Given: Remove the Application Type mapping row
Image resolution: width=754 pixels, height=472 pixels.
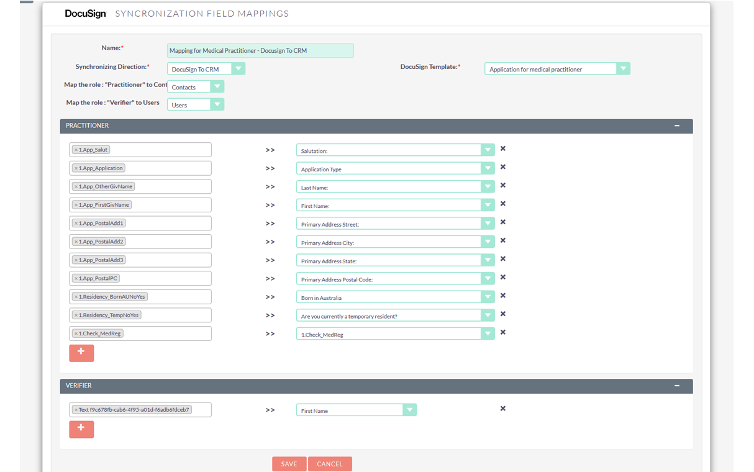Looking at the screenshot, I should tap(503, 167).
